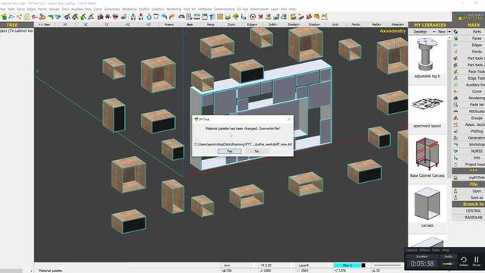Click the blue rotate arrow icon
This screenshot has height=273, width=485.
[x=149, y=17]
